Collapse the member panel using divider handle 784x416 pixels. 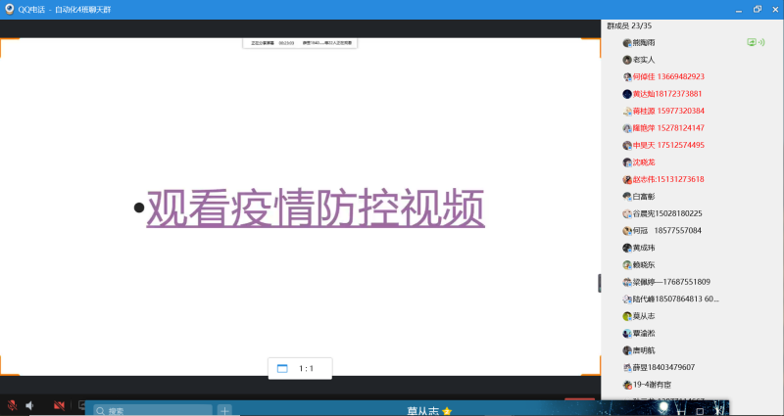coord(600,282)
